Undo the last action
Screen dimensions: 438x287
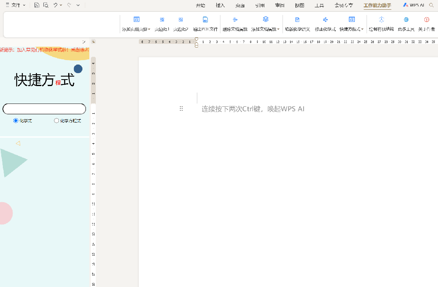[56, 5]
